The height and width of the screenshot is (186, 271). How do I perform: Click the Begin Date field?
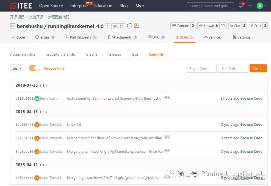pos(201,68)
